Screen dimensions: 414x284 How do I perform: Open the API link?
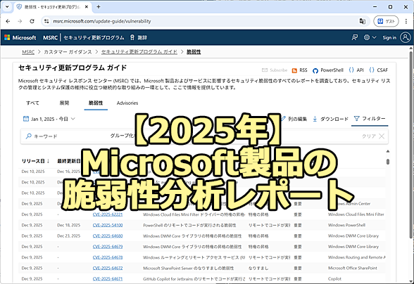(356, 70)
